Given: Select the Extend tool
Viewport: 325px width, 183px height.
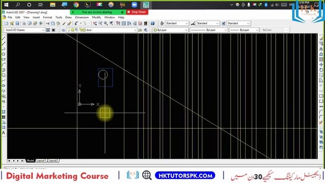Looking at the screenshot, I should [321, 91].
